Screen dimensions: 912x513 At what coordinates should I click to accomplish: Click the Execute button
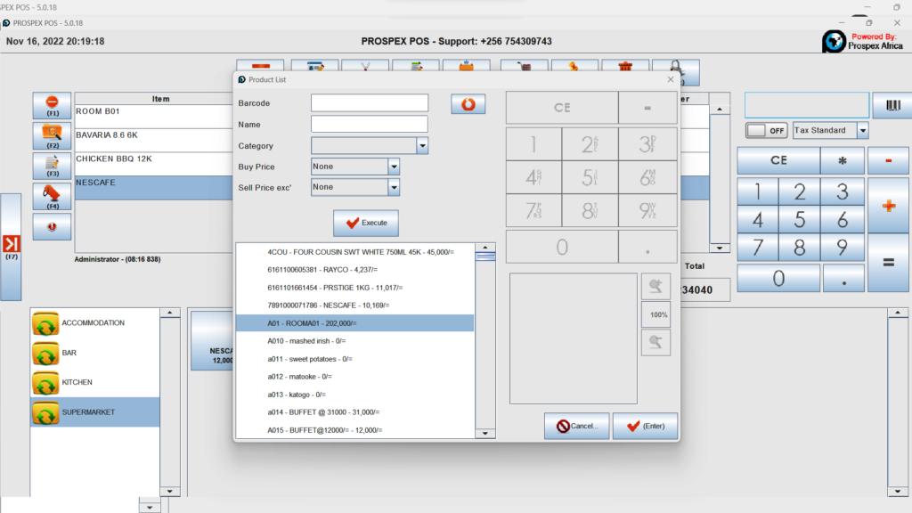pyautogui.click(x=364, y=223)
